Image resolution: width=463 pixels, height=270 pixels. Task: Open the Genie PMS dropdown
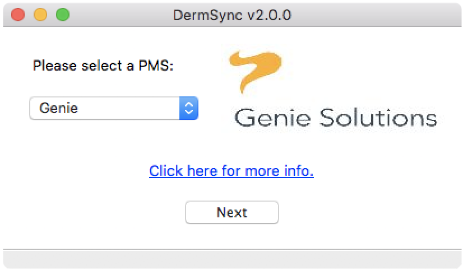pos(114,108)
